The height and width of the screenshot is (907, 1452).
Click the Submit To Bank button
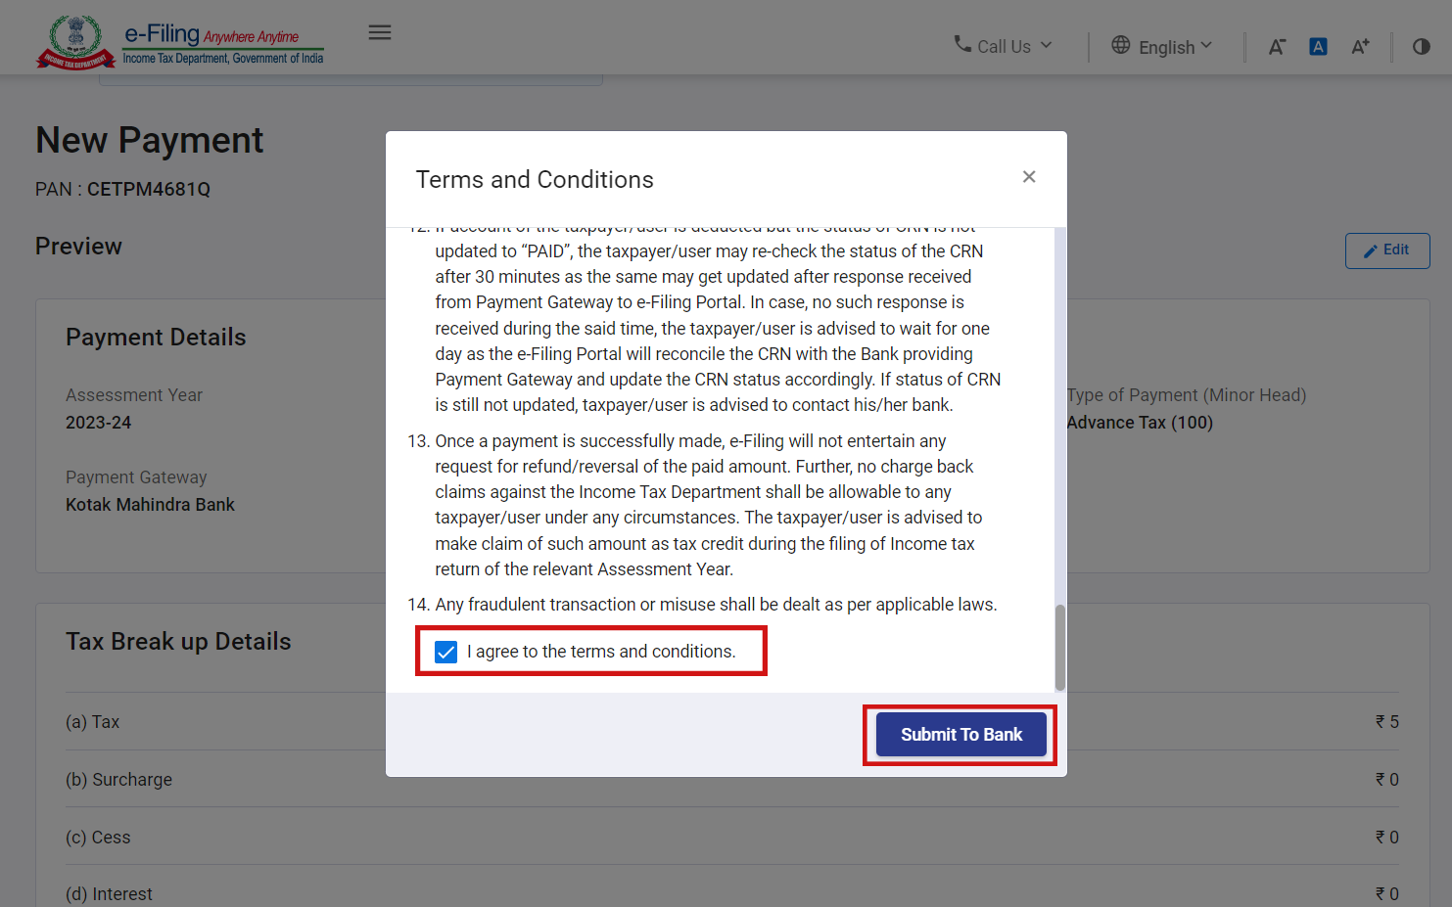click(x=959, y=734)
